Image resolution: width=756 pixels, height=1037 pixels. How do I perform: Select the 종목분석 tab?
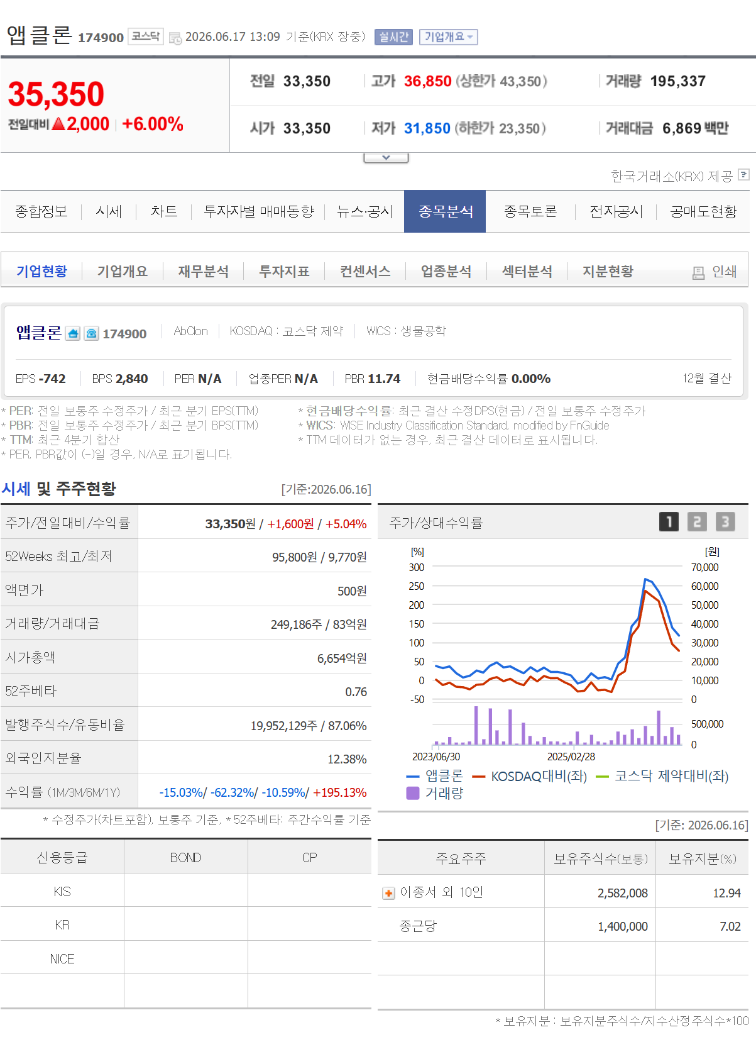(x=445, y=211)
